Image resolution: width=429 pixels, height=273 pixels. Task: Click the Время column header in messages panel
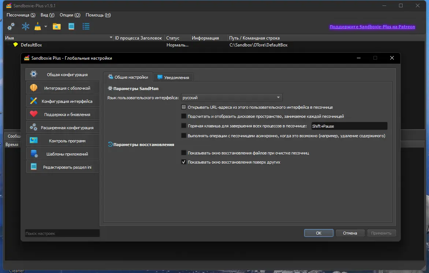pyautogui.click(x=12, y=145)
